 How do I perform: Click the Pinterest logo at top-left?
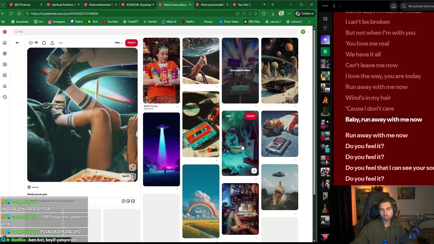(x=5, y=32)
